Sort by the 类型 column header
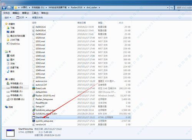Screen dimensions: 192x140 (100, 23)
